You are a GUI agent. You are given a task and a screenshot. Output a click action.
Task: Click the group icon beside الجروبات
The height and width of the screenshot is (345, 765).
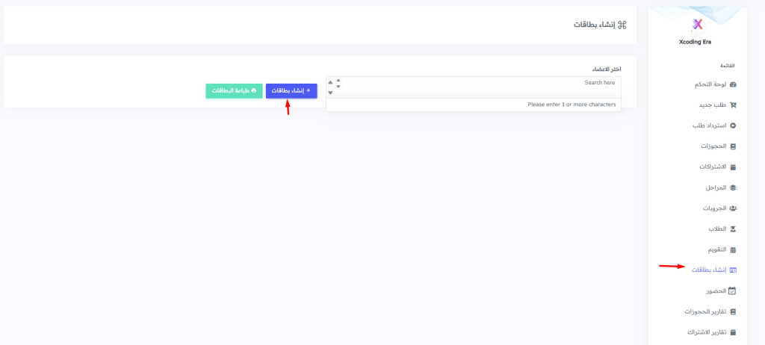tap(732, 208)
